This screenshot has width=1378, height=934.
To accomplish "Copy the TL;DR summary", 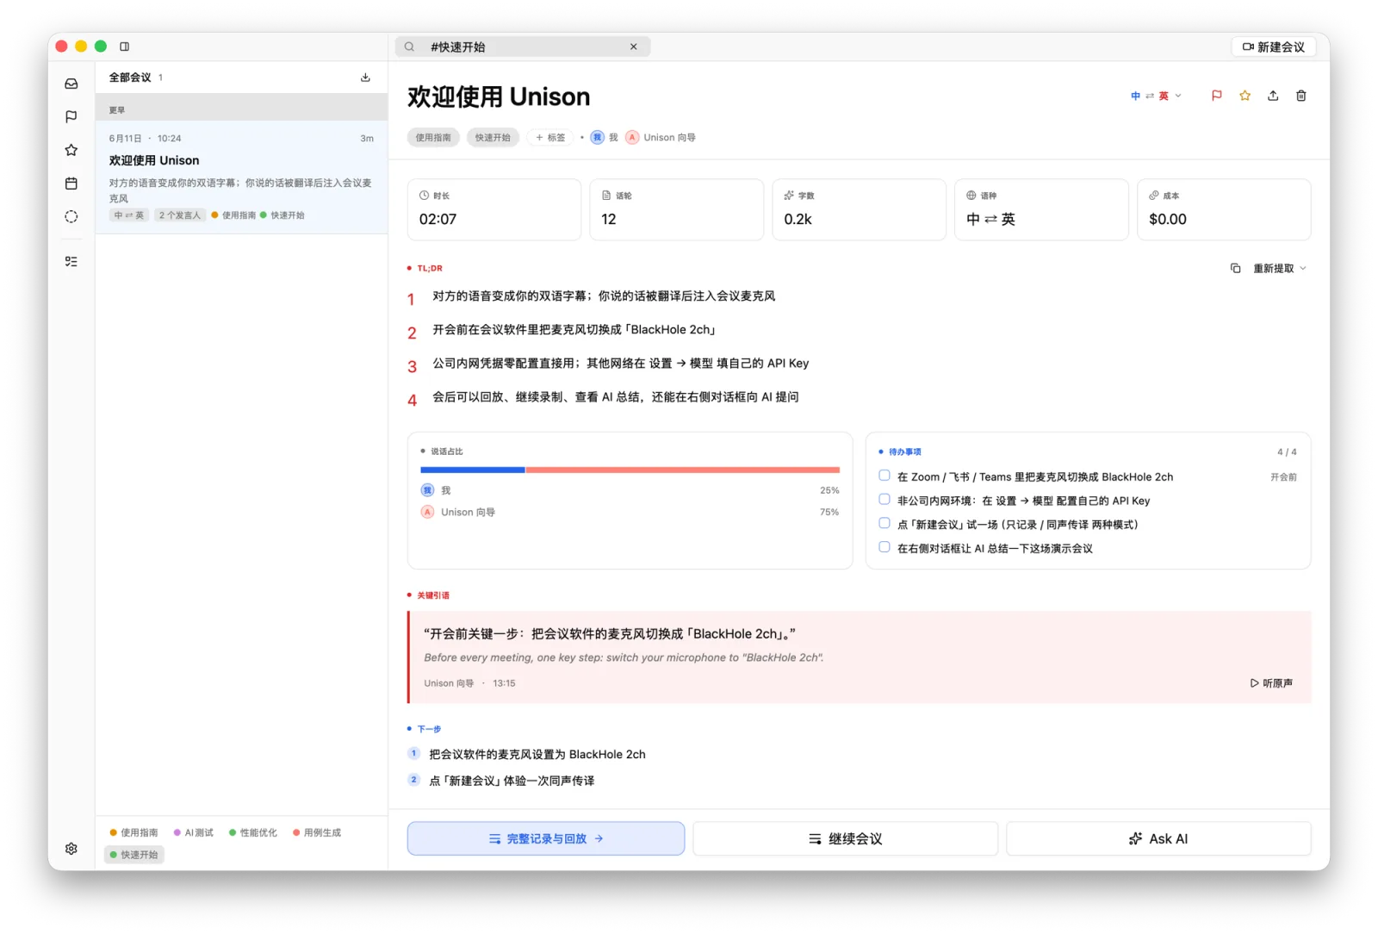I will 1236,268.
